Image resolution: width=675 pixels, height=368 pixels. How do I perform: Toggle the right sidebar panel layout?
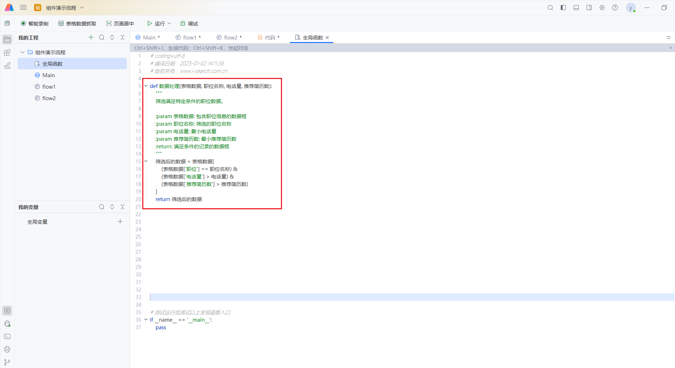tap(589, 8)
